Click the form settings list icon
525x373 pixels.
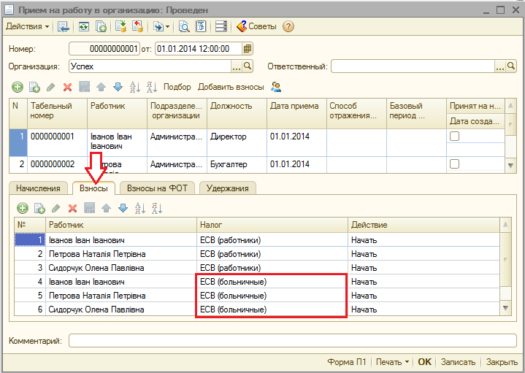221,26
